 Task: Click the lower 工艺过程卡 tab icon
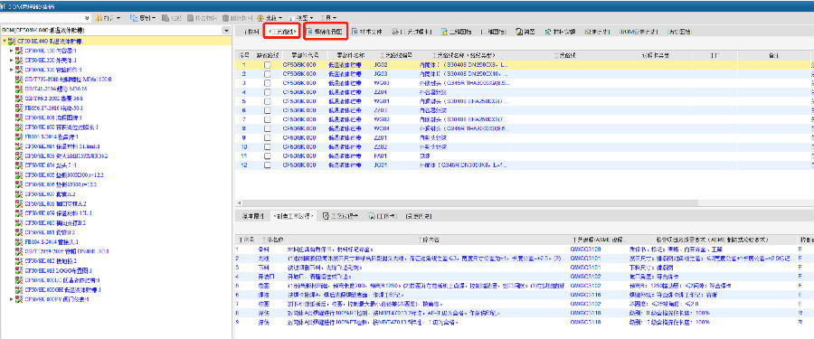click(326, 216)
